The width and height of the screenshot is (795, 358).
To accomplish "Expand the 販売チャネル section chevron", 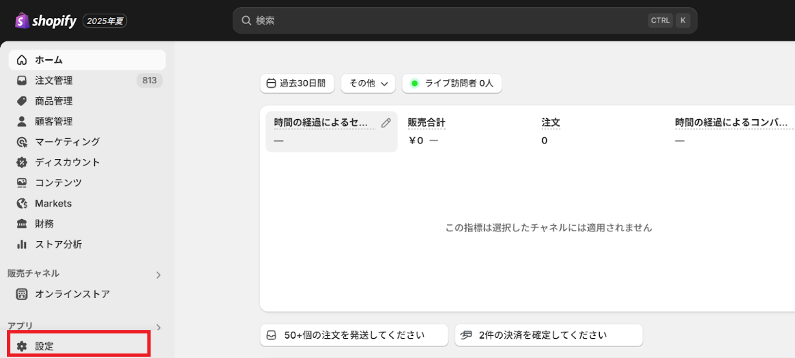I will pos(158,275).
